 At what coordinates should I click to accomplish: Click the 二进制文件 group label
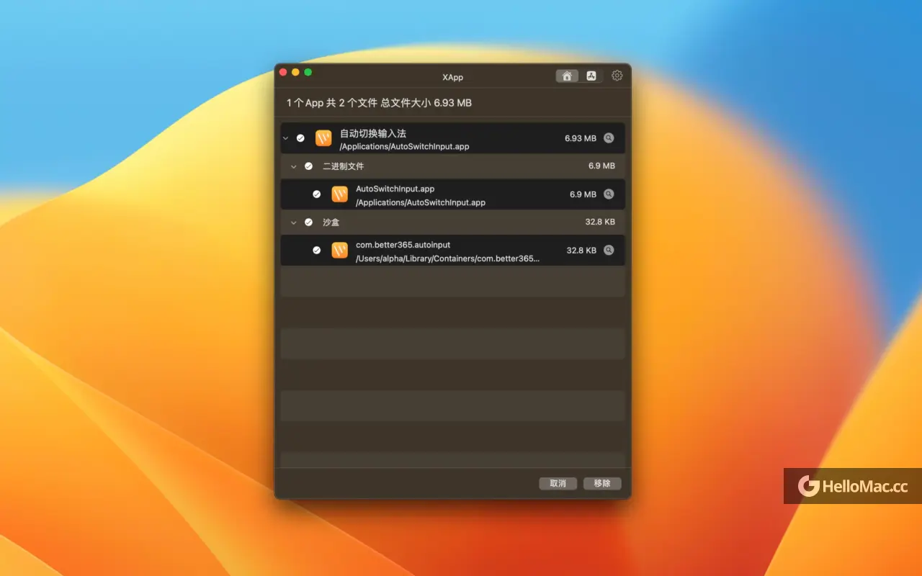pyautogui.click(x=343, y=166)
